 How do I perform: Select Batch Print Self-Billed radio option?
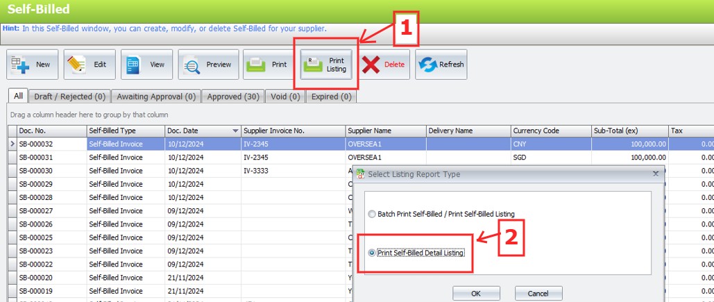pyautogui.click(x=373, y=214)
